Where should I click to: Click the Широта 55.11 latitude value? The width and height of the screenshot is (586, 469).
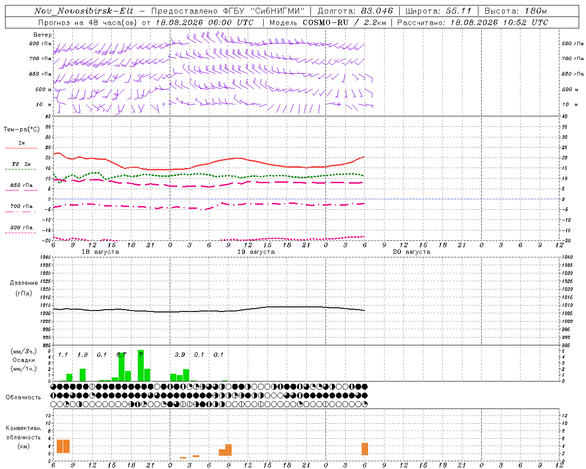438,11
